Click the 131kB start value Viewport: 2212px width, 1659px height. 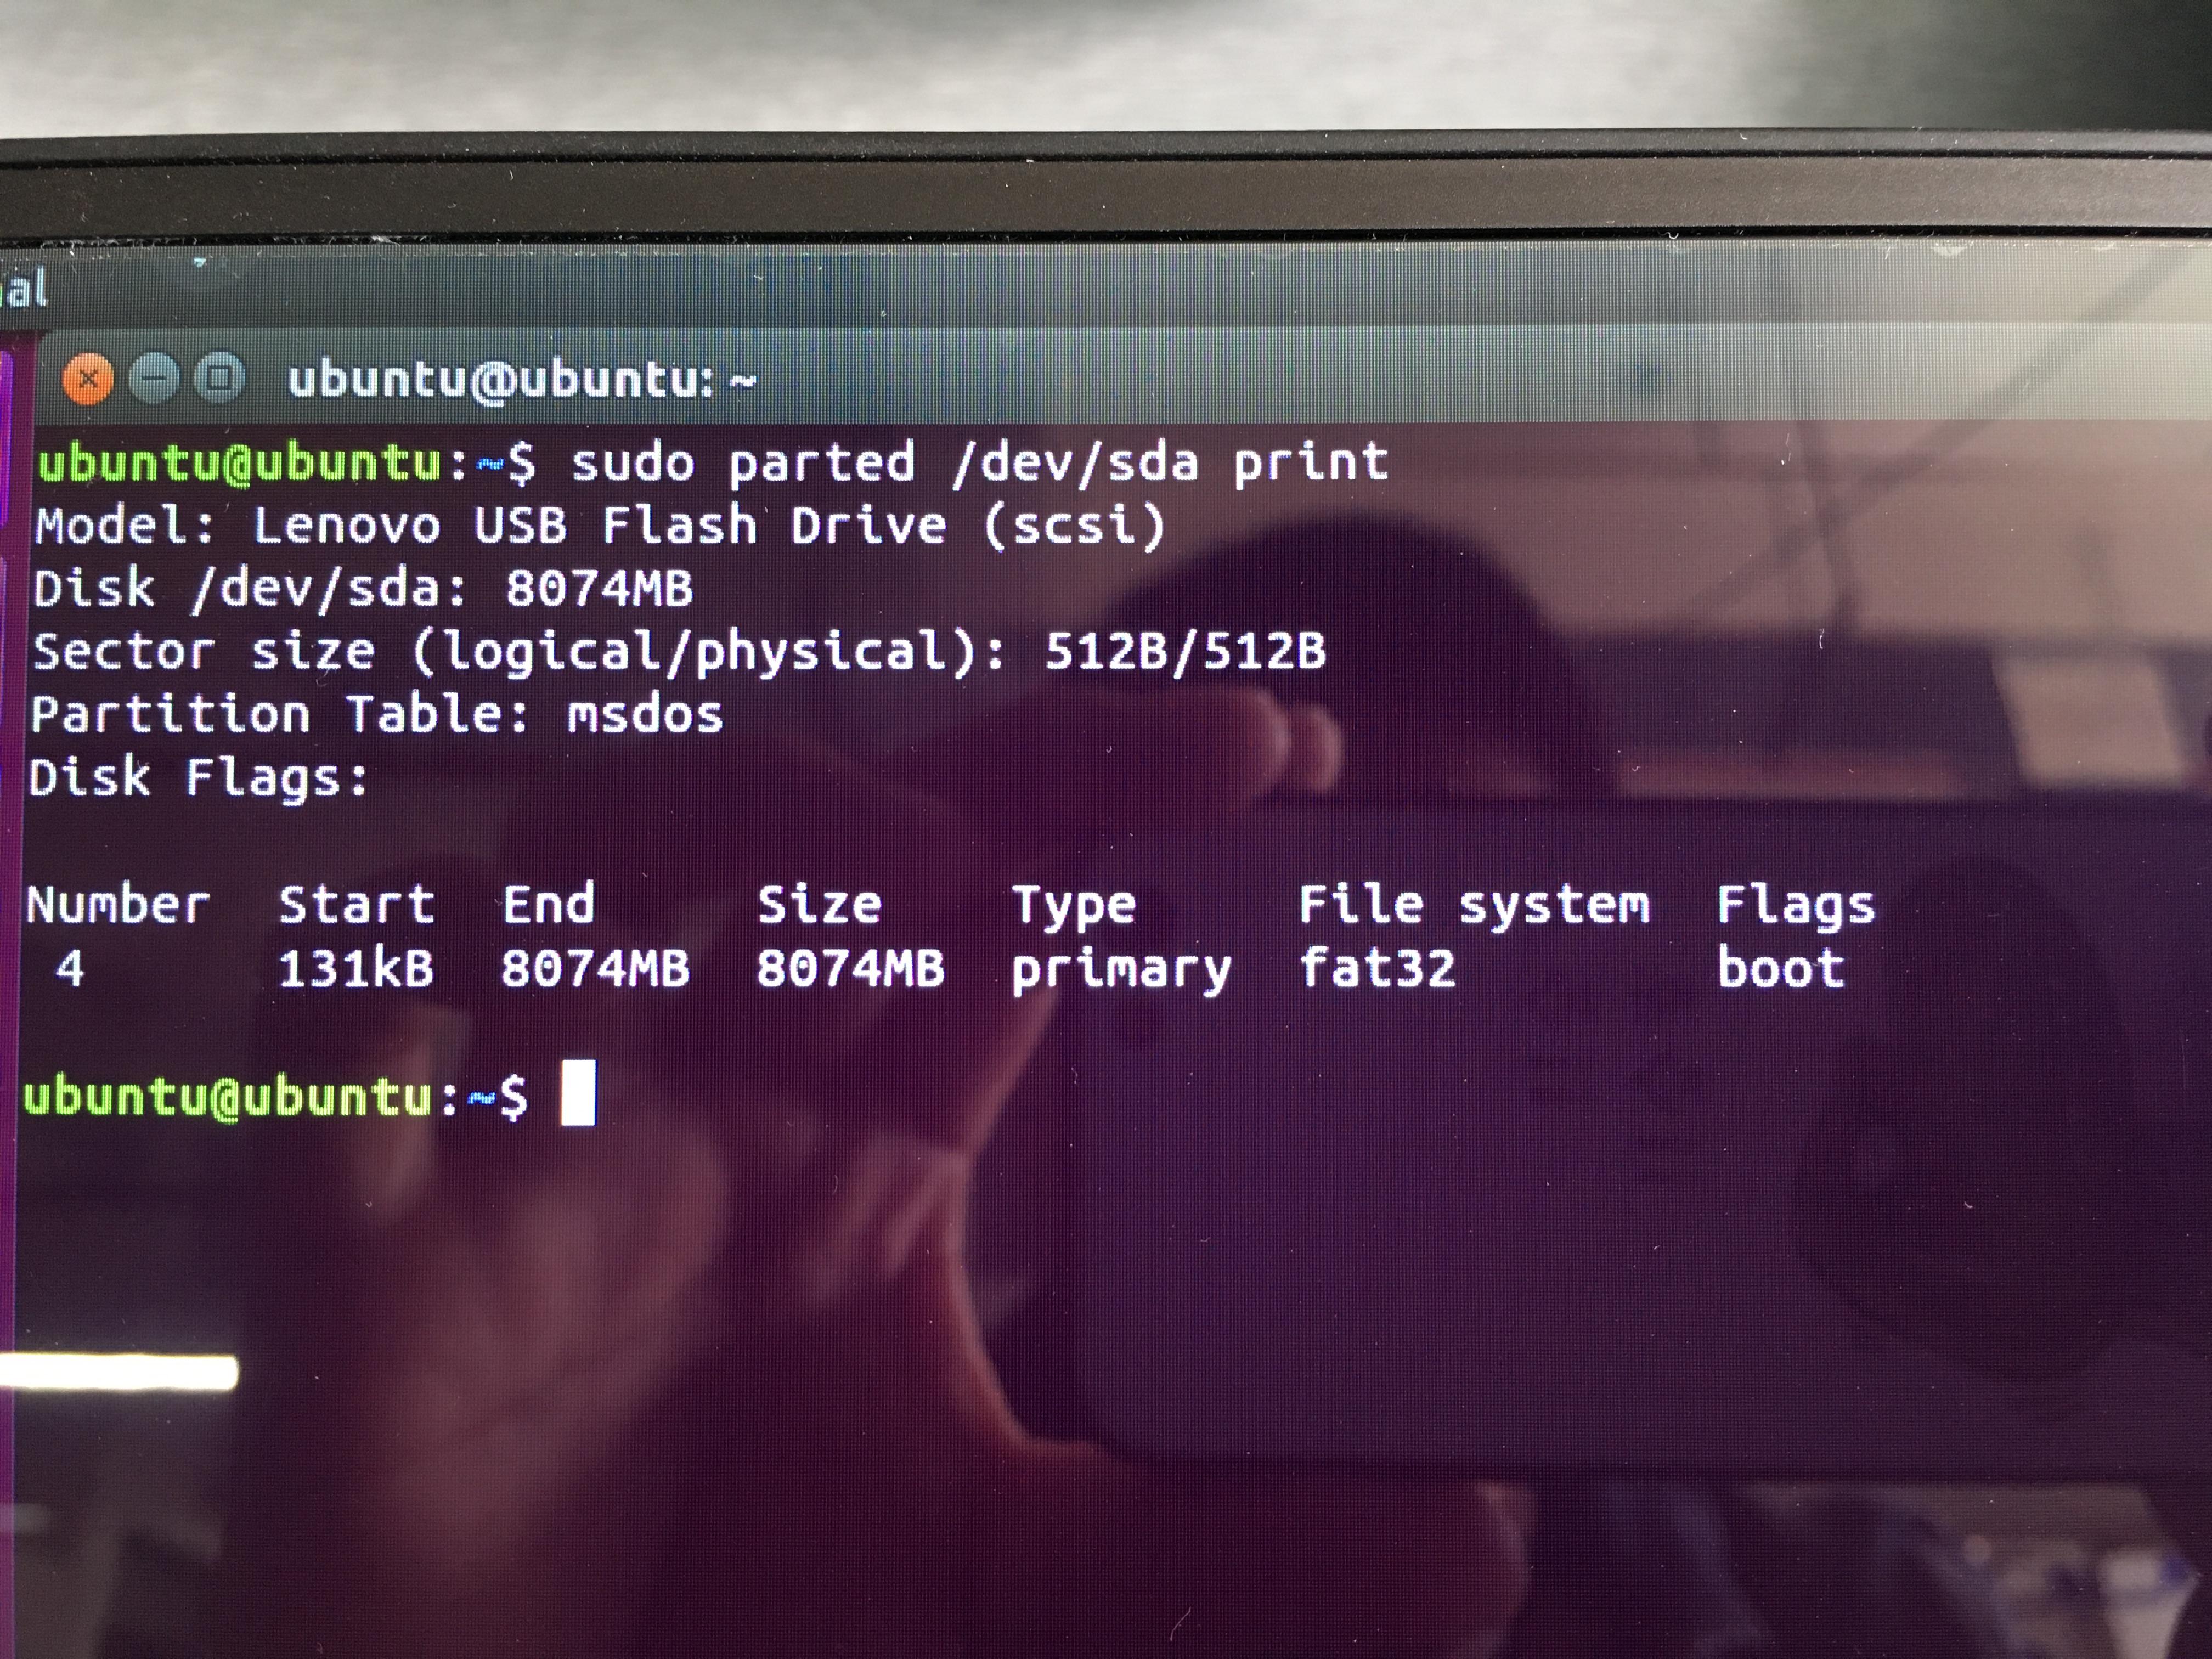[356, 969]
